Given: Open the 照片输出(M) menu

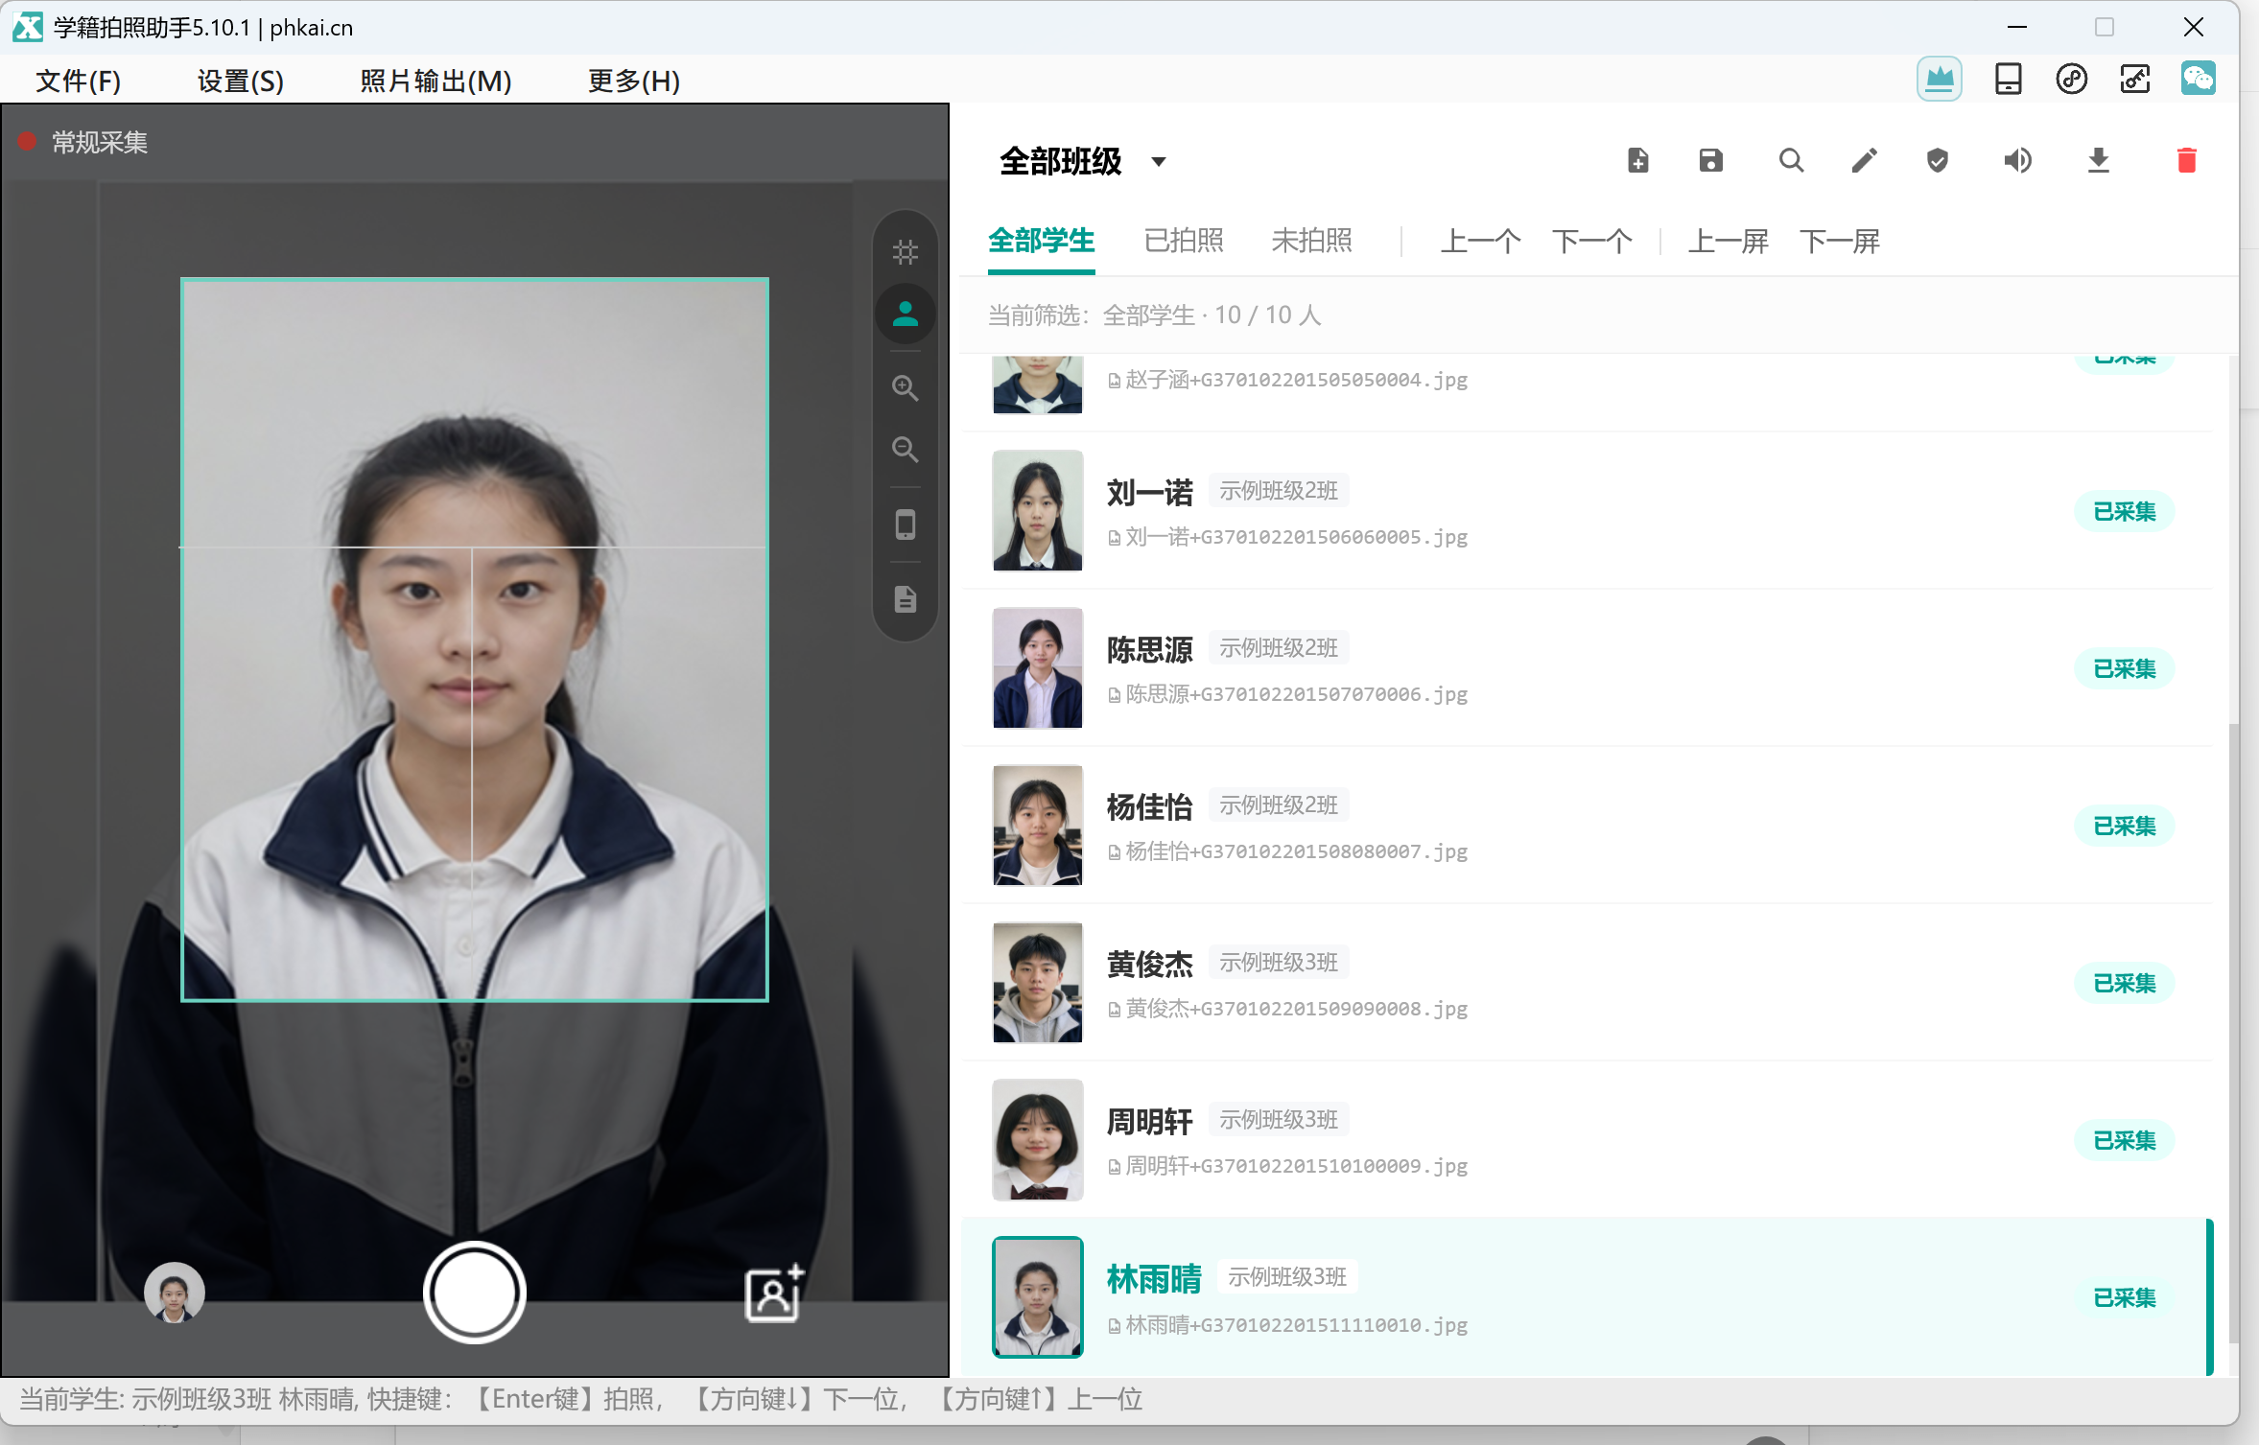Looking at the screenshot, I should pyautogui.click(x=435, y=81).
